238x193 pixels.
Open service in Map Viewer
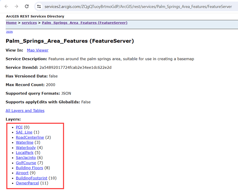tap(38, 50)
